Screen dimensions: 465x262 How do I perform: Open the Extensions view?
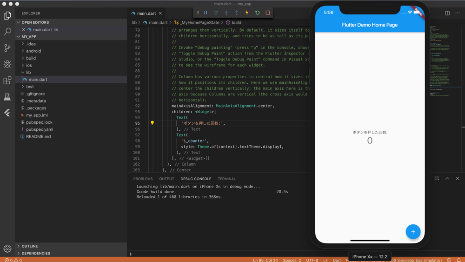click(x=7, y=80)
